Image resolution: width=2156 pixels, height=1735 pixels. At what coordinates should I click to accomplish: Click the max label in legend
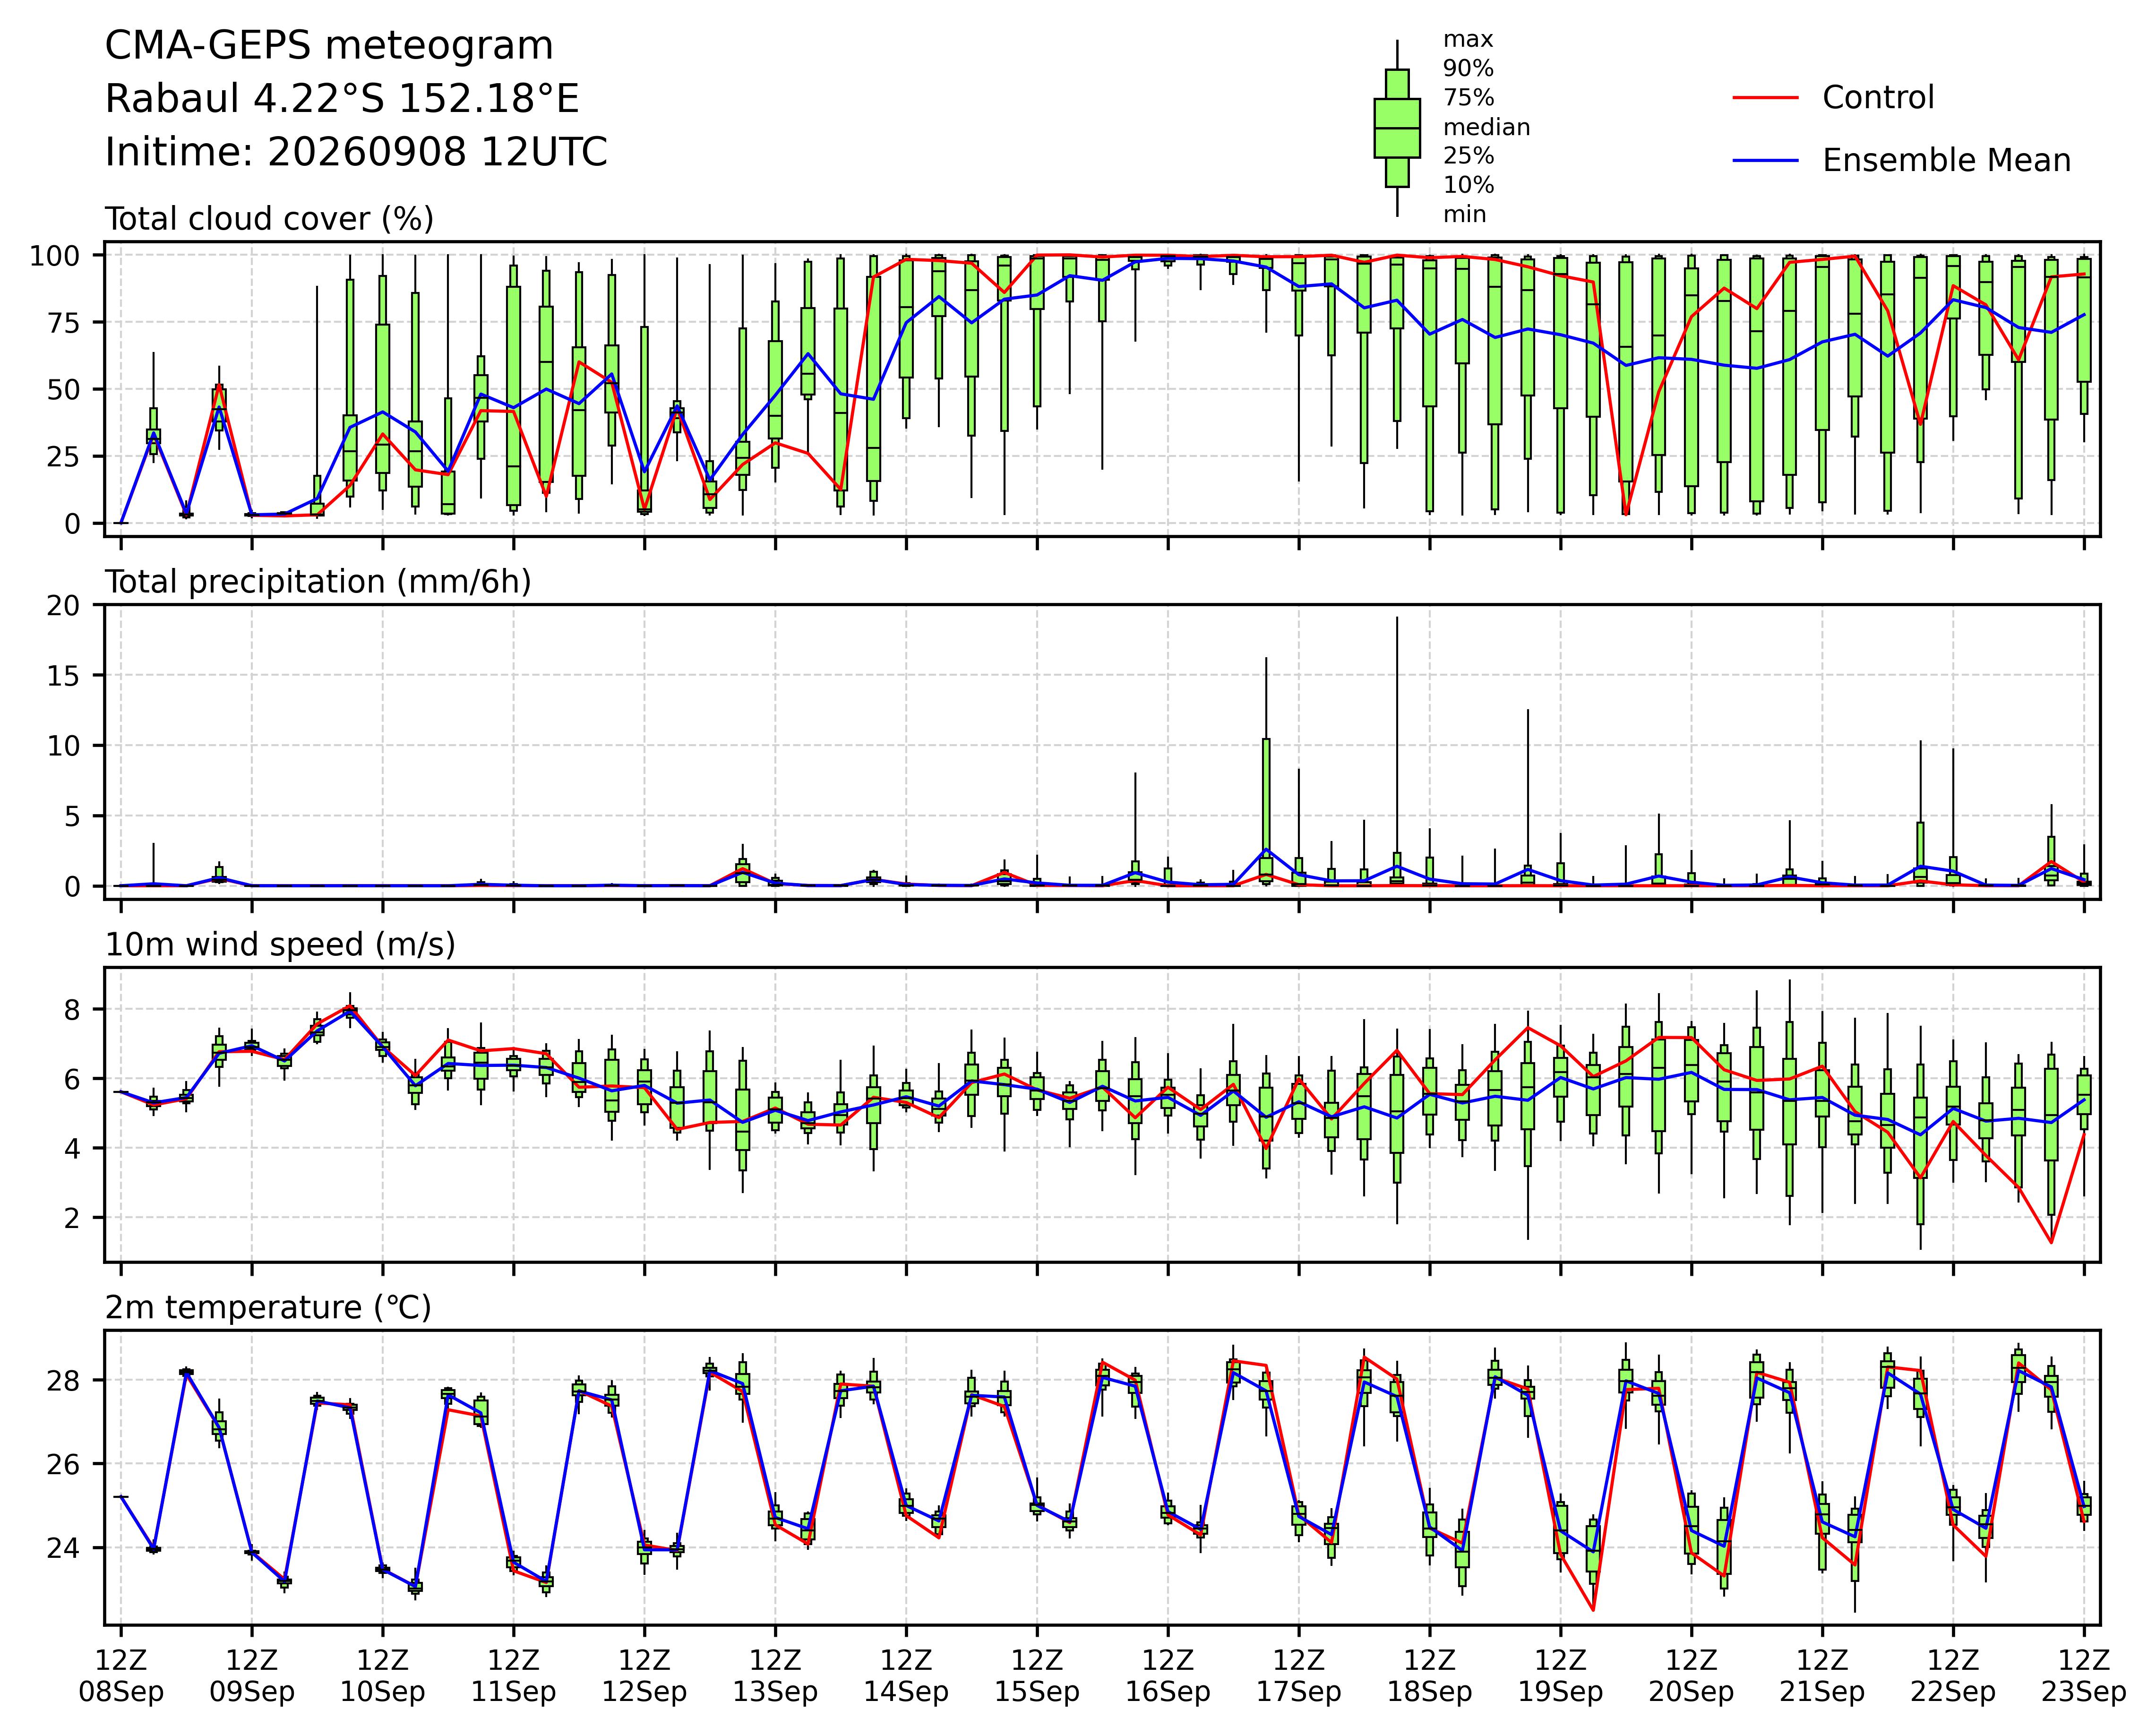coord(1468,41)
